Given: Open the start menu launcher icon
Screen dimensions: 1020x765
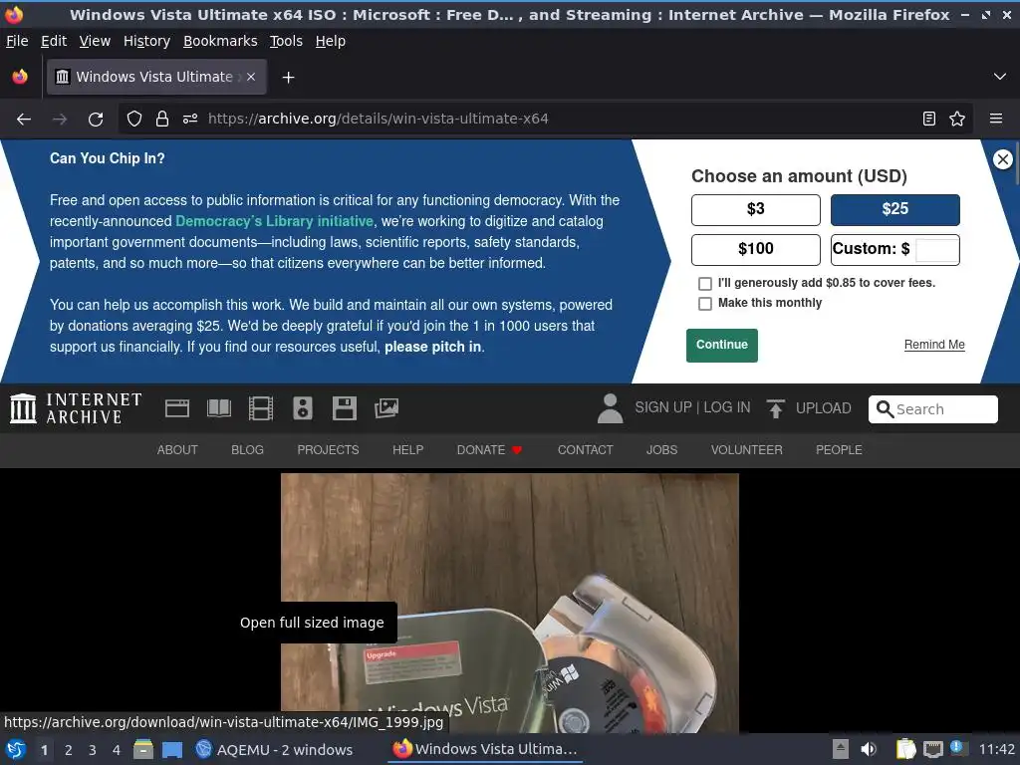Looking at the screenshot, I should click(16, 750).
